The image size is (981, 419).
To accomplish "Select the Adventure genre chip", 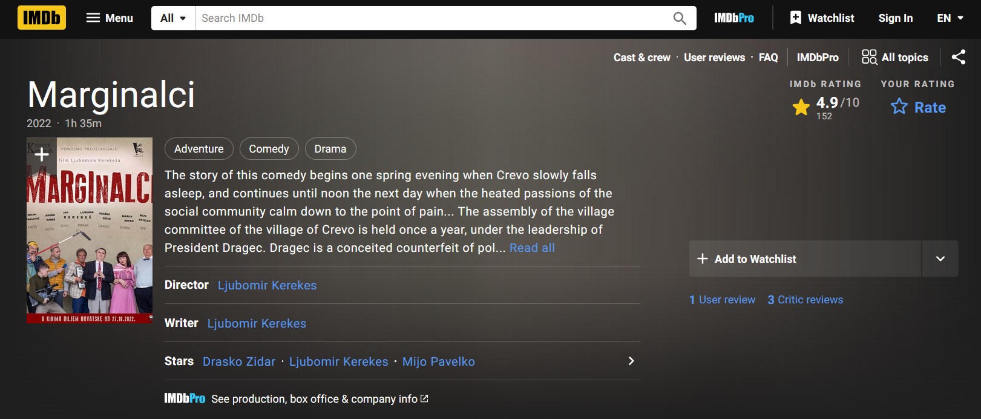I will click(x=199, y=149).
